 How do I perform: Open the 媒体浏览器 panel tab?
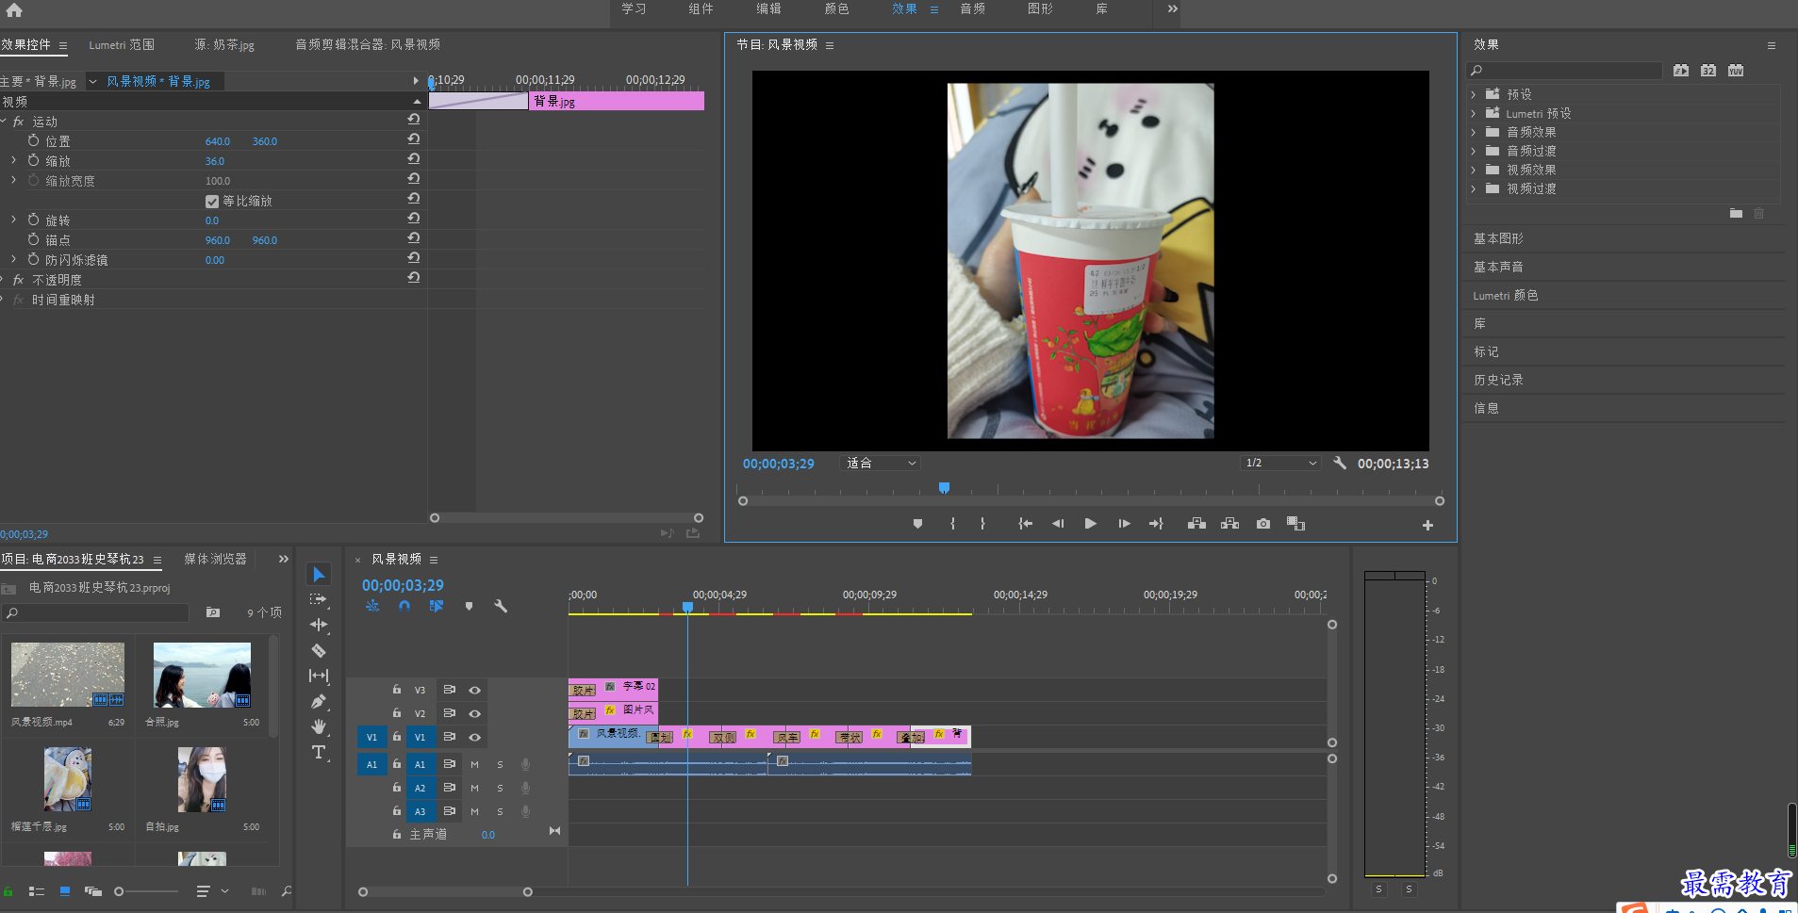click(x=215, y=559)
